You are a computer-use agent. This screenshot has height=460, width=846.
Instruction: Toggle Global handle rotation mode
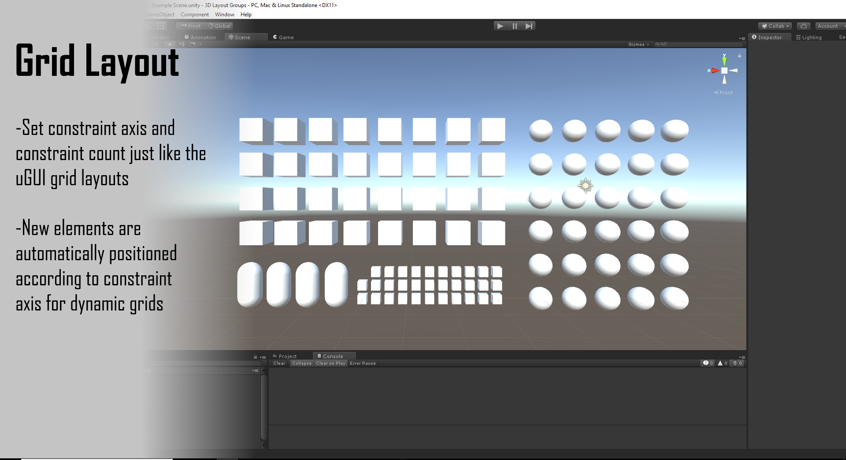[x=219, y=26]
